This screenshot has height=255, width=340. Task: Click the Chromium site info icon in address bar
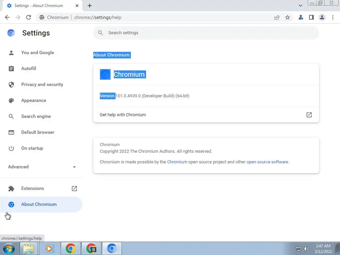pyautogui.click(x=42, y=17)
